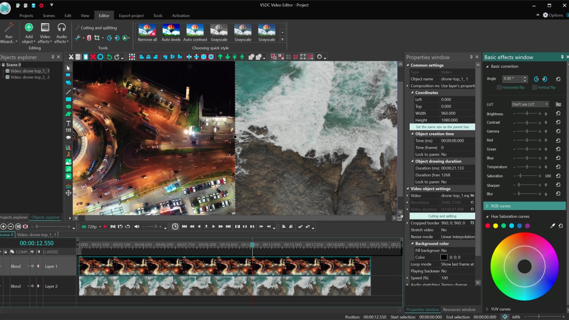Click the Cutting and splitting button in properties
This screenshot has width=569, height=320.
point(442,216)
